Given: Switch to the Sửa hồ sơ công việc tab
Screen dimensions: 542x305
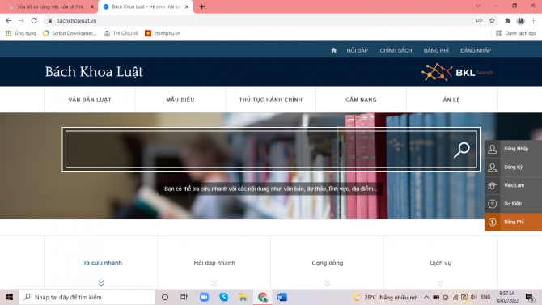Looking at the screenshot, I should (x=49, y=7).
